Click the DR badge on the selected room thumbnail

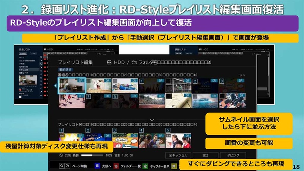pos(81,81)
